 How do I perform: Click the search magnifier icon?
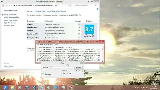coord(96,6)
